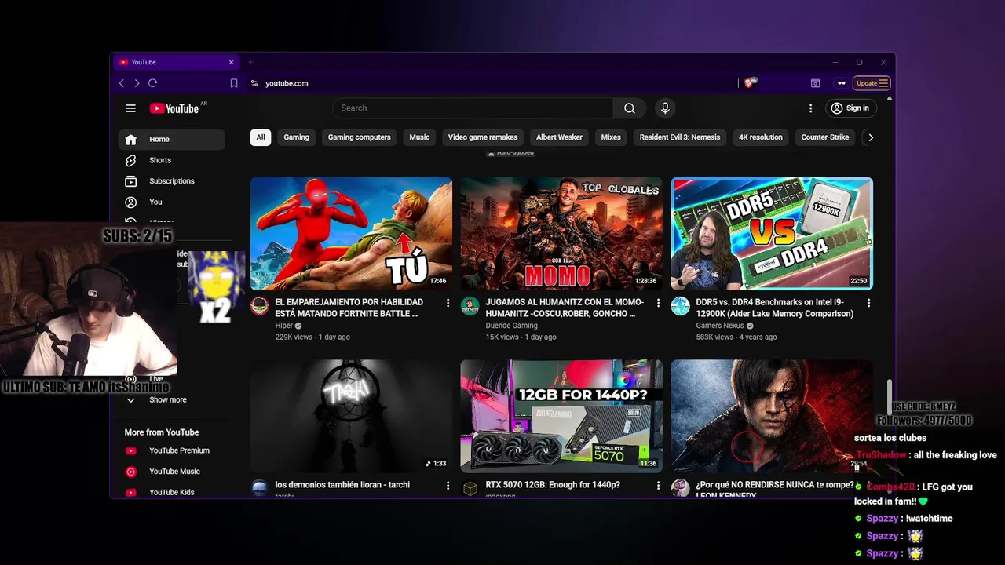This screenshot has width=1005, height=565.
Task: Select the Counter-Strike chip
Action: (x=825, y=137)
